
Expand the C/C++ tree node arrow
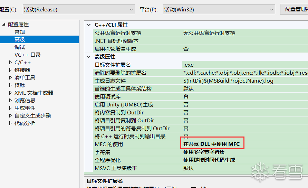pos(10,62)
